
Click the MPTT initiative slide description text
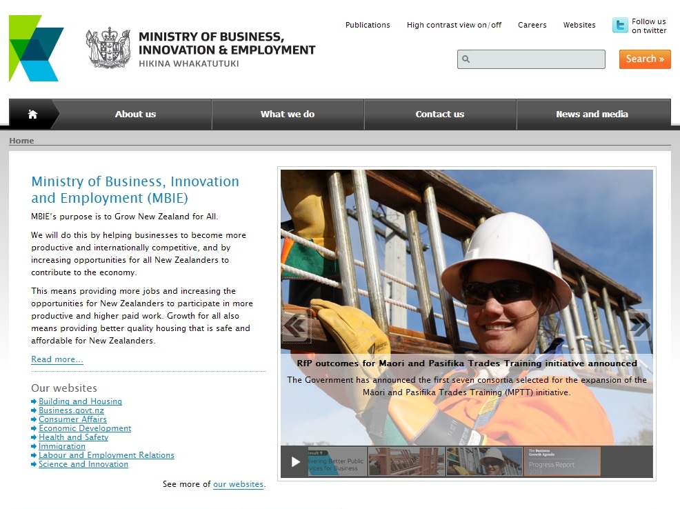pos(467,386)
